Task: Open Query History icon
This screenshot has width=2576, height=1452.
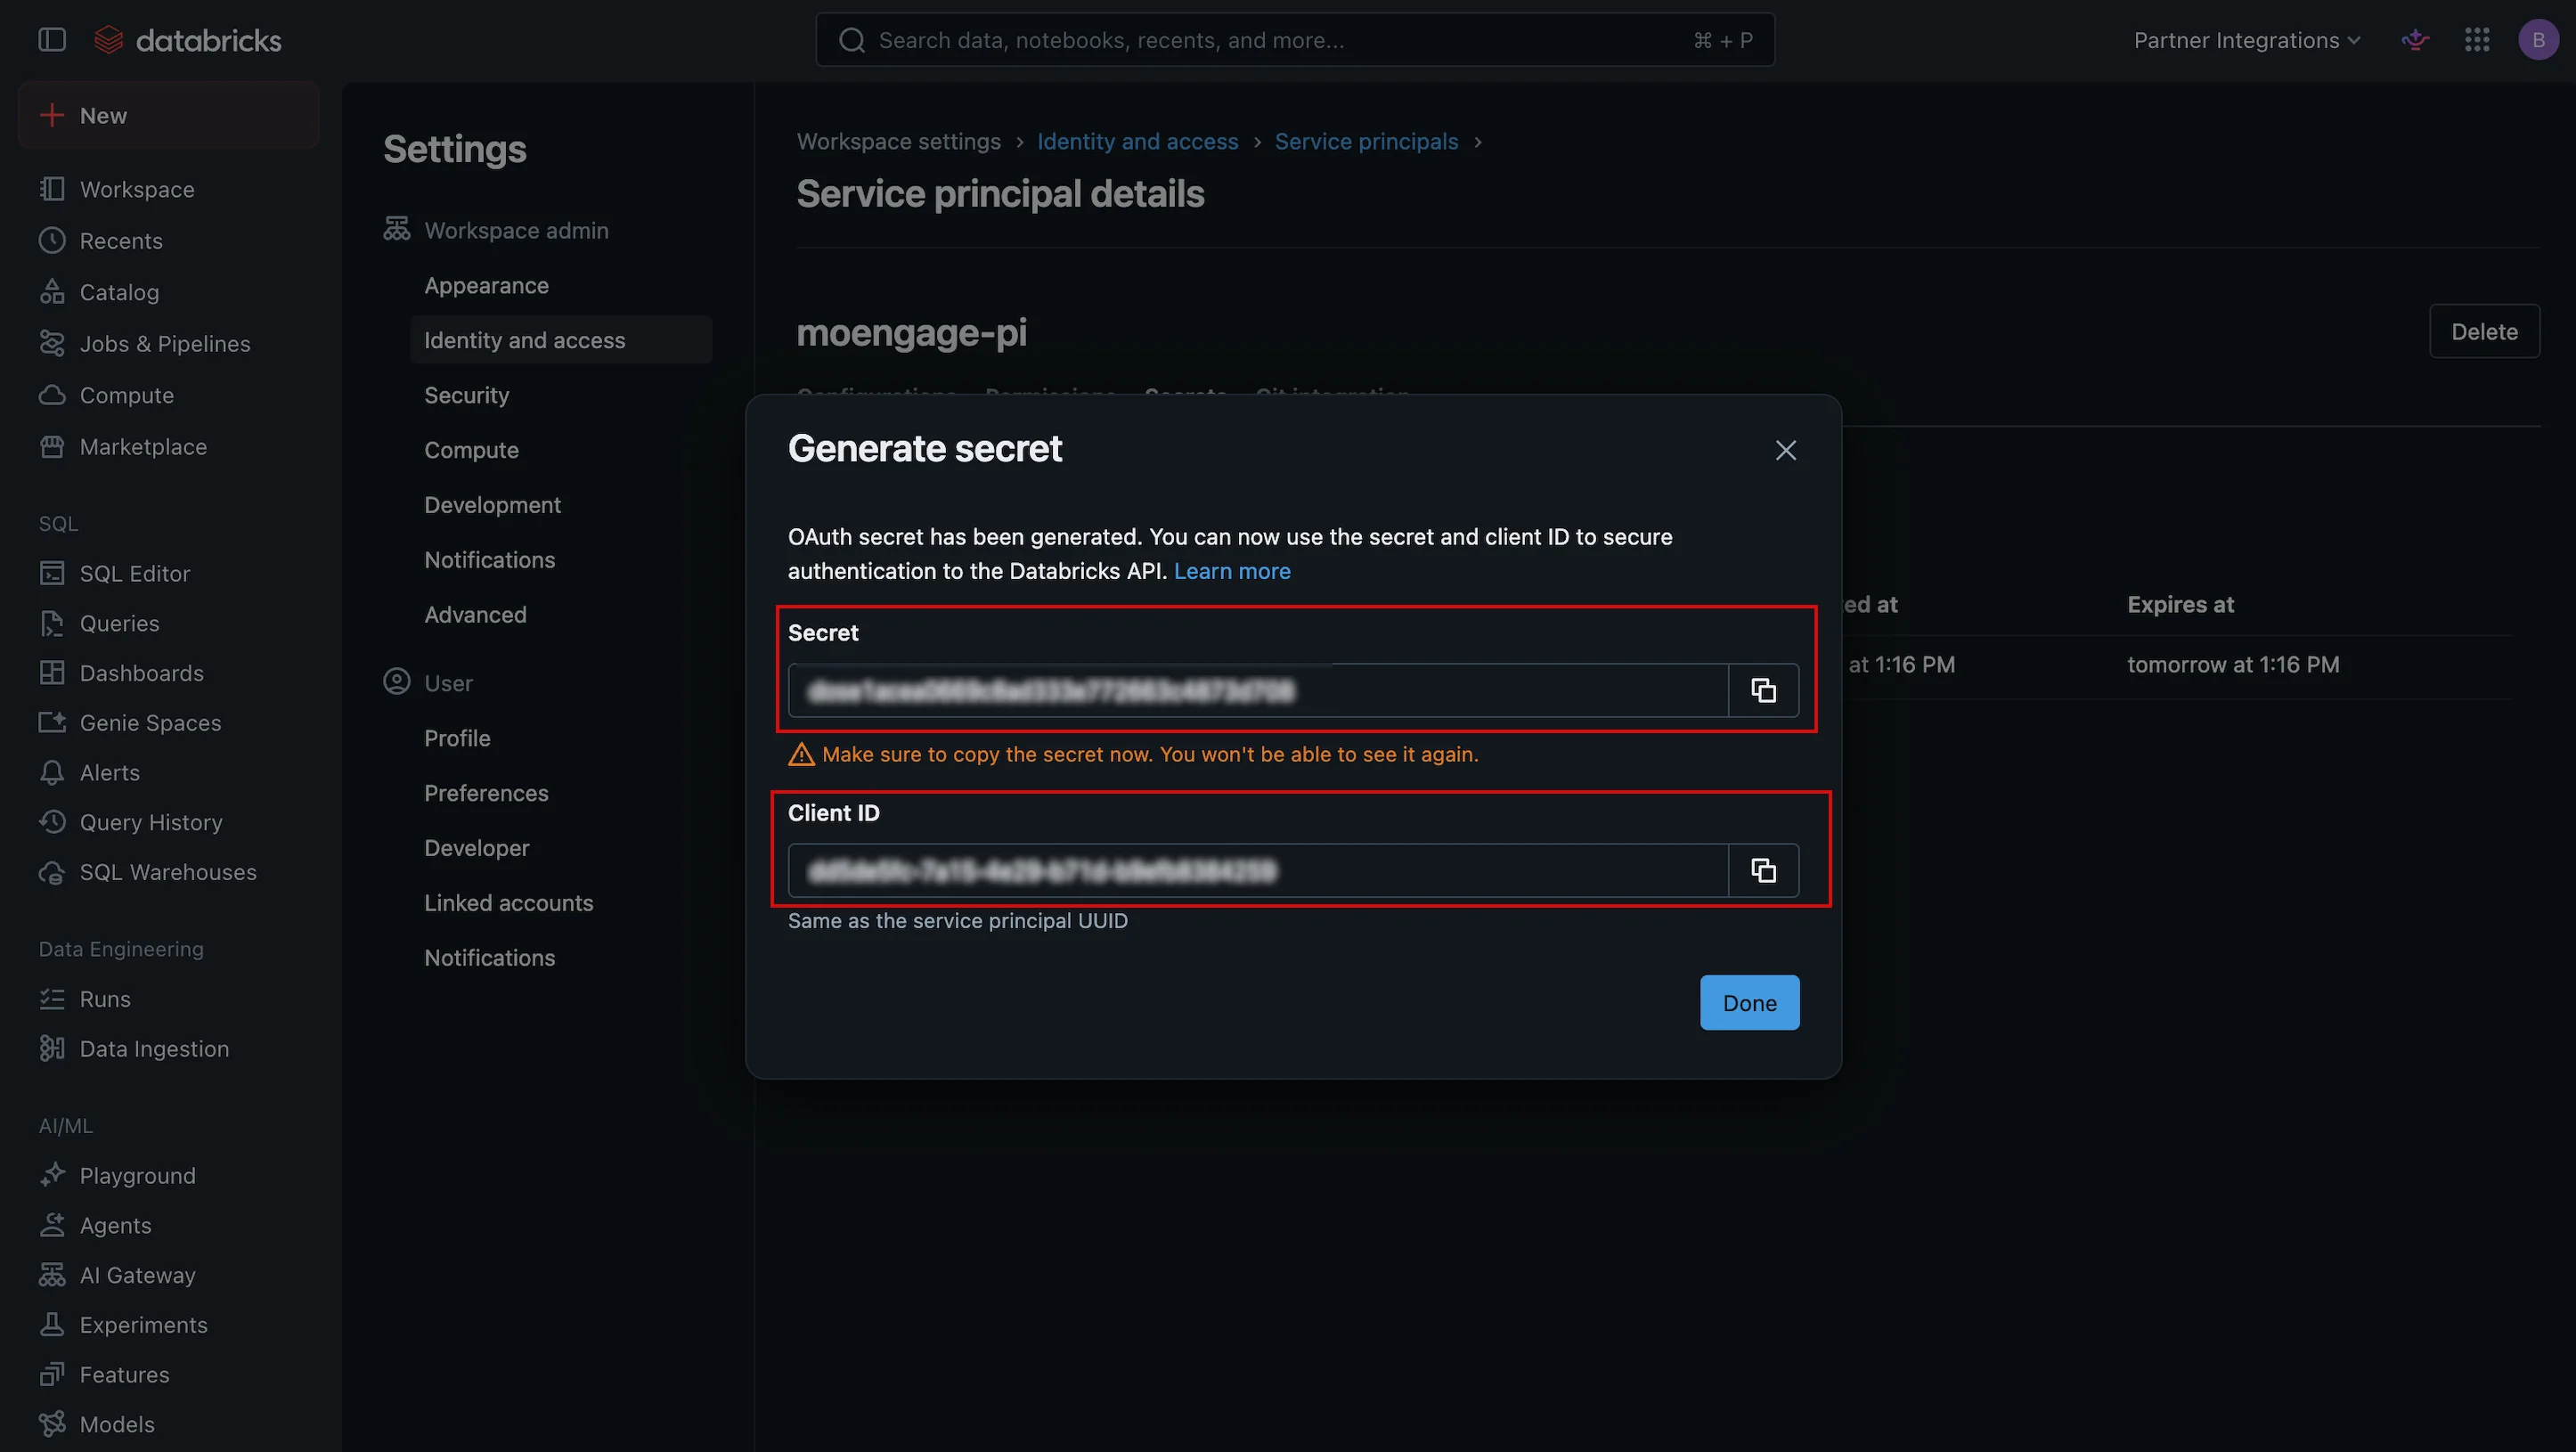Action: tap(52, 822)
